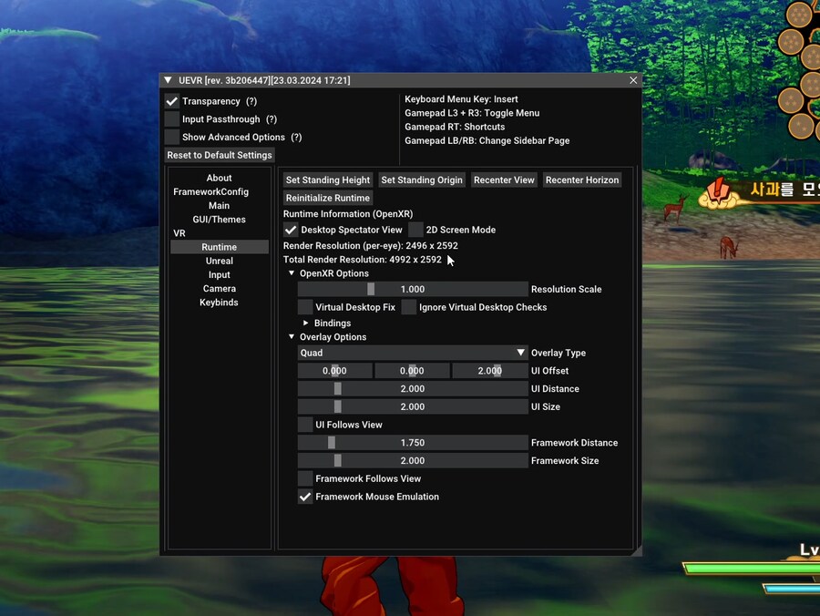Click the Show Advanced Options (?) marker
Image resolution: width=820 pixels, height=616 pixels.
click(x=296, y=137)
